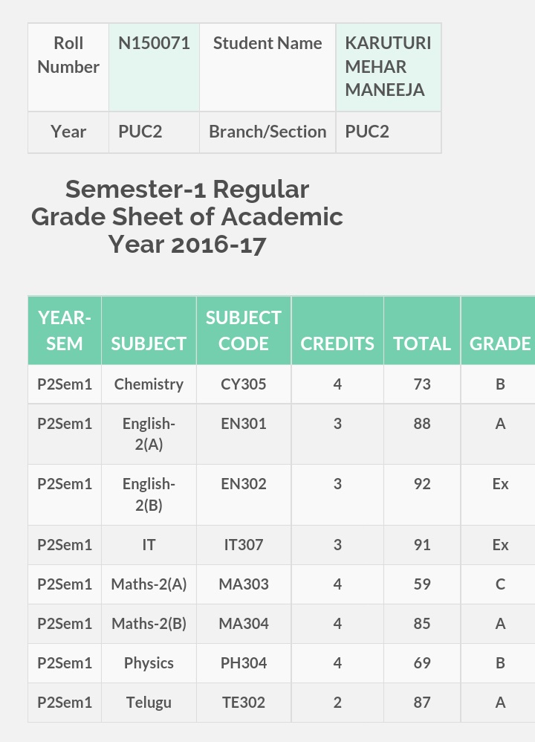Select Maths-2(A) total marks 59
The image size is (535, 742).
coord(422,584)
